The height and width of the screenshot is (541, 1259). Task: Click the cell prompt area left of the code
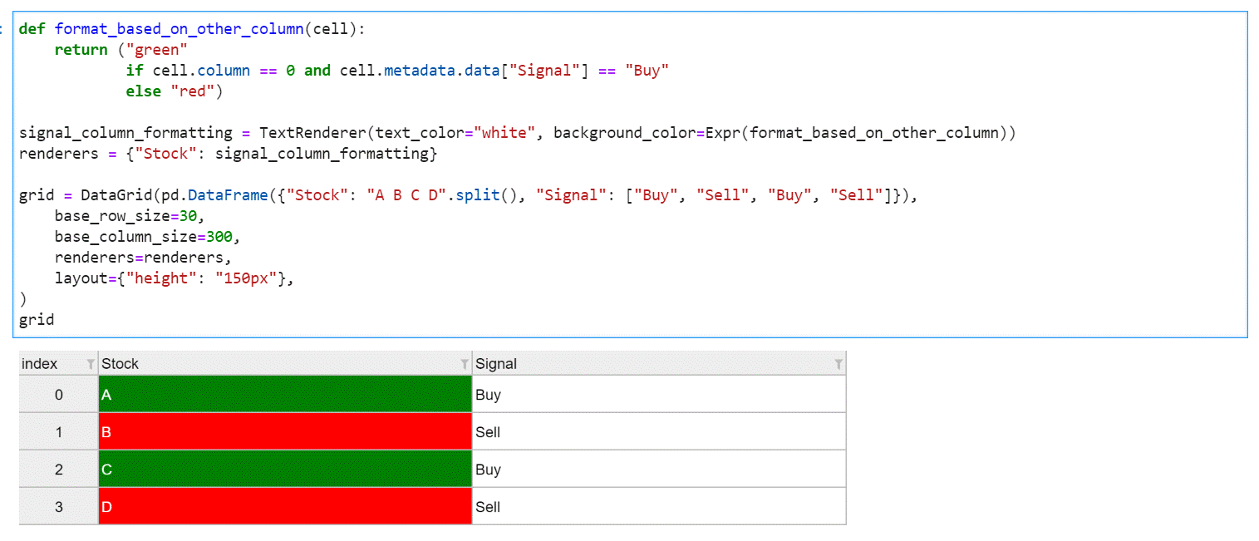[x=4, y=27]
